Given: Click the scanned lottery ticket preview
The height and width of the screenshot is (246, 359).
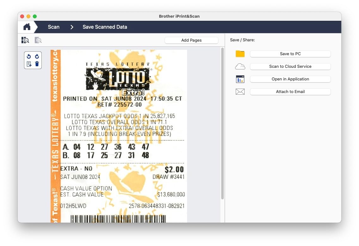Looking at the screenshot, I should click(x=119, y=136).
